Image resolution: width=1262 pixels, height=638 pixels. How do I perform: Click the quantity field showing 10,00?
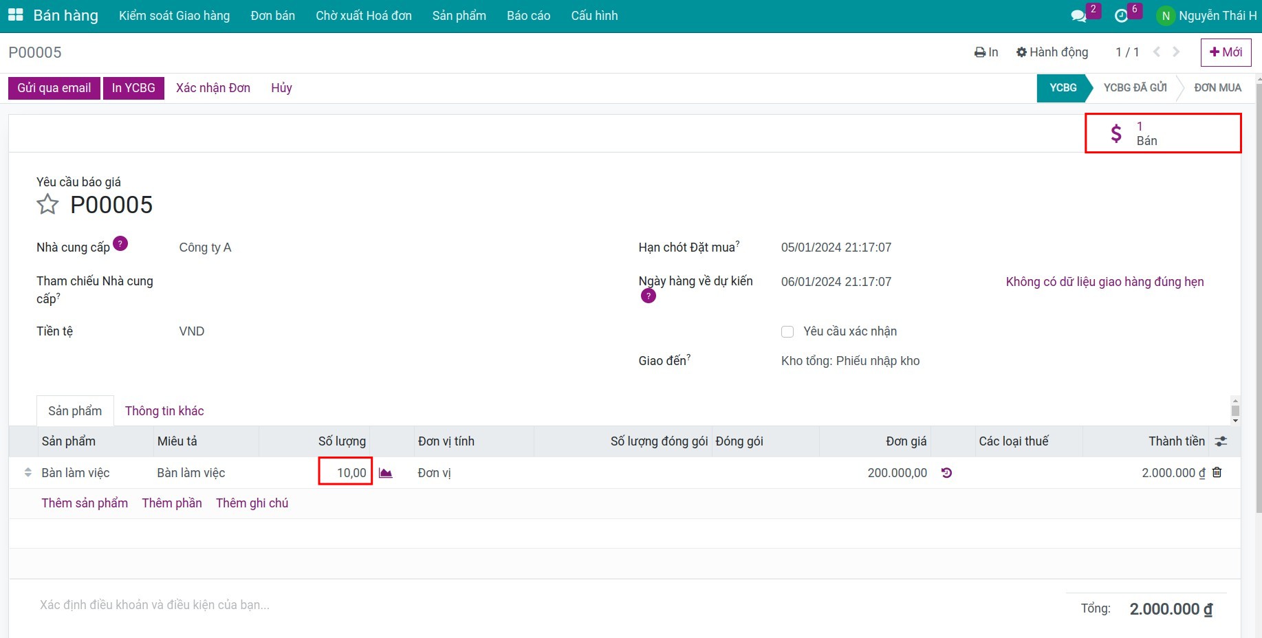(345, 472)
